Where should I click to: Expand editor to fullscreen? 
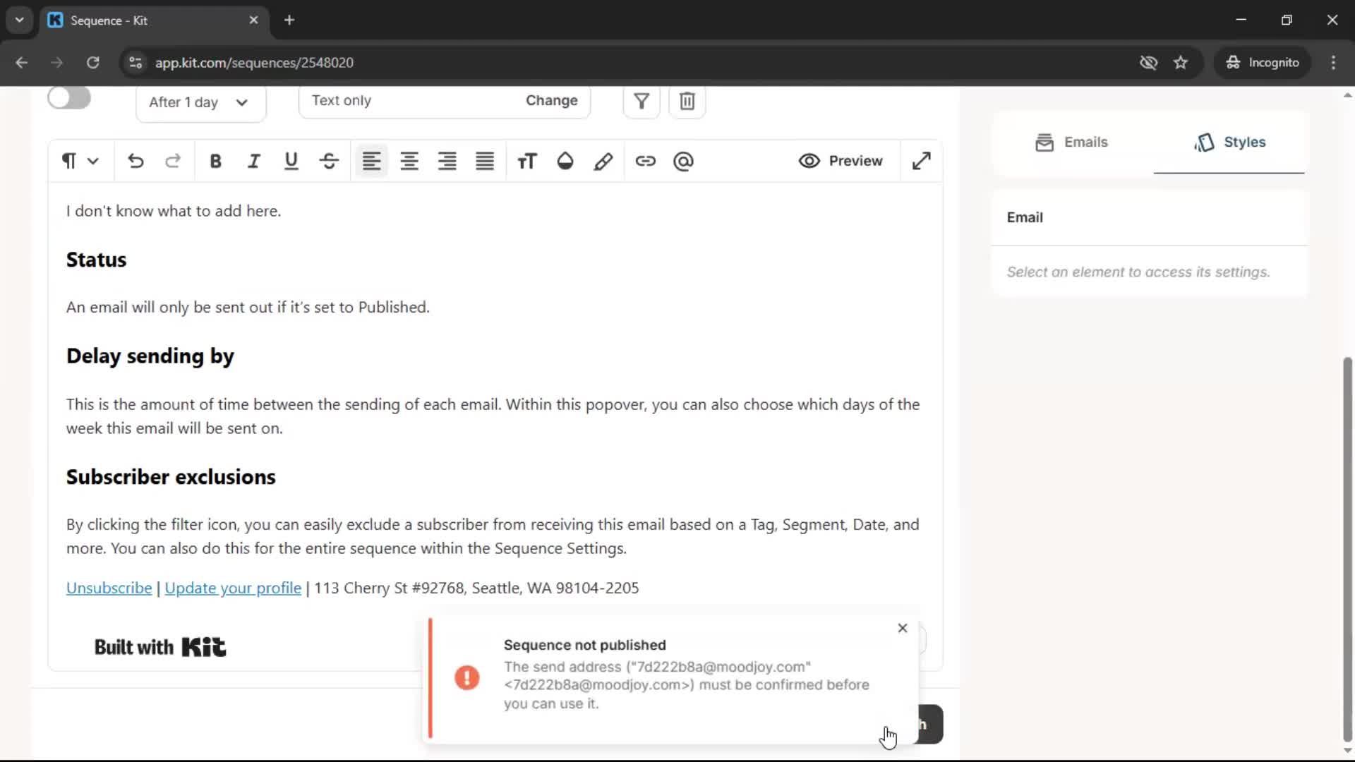[x=922, y=160]
